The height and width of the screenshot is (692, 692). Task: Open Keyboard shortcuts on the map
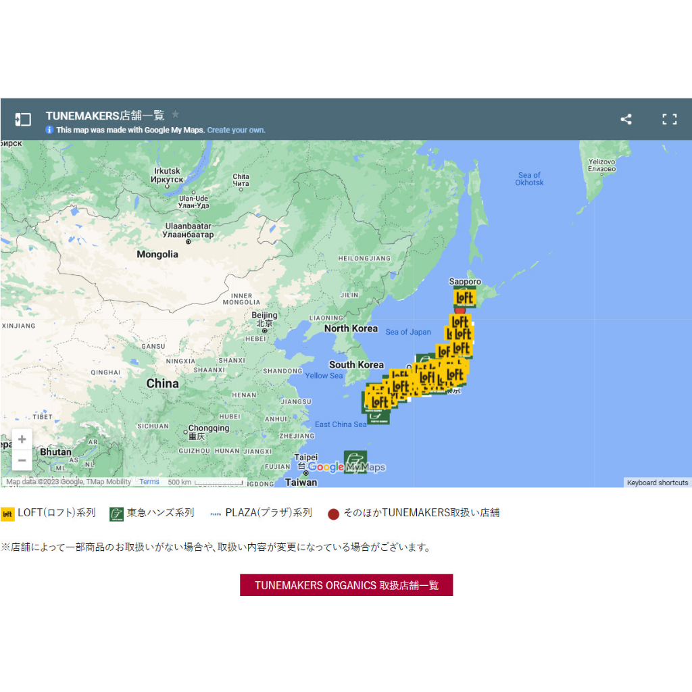tap(657, 483)
